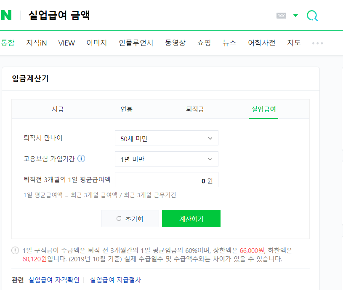This screenshot has height=290, width=343.
Task: Click the refresh icon on the 초기화 button
Action: [x=119, y=218]
